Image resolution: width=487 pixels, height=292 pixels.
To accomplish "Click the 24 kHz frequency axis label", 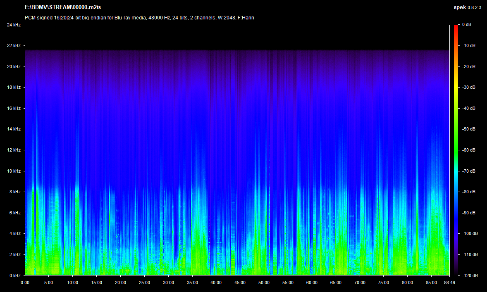I will pyautogui.click(x=14, y=25).
